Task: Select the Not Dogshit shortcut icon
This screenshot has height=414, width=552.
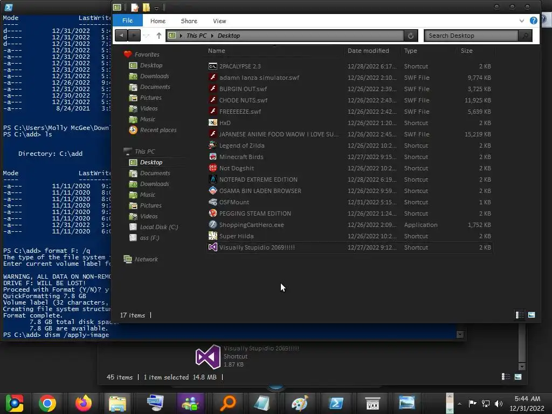Action: (x=212, y=168)
